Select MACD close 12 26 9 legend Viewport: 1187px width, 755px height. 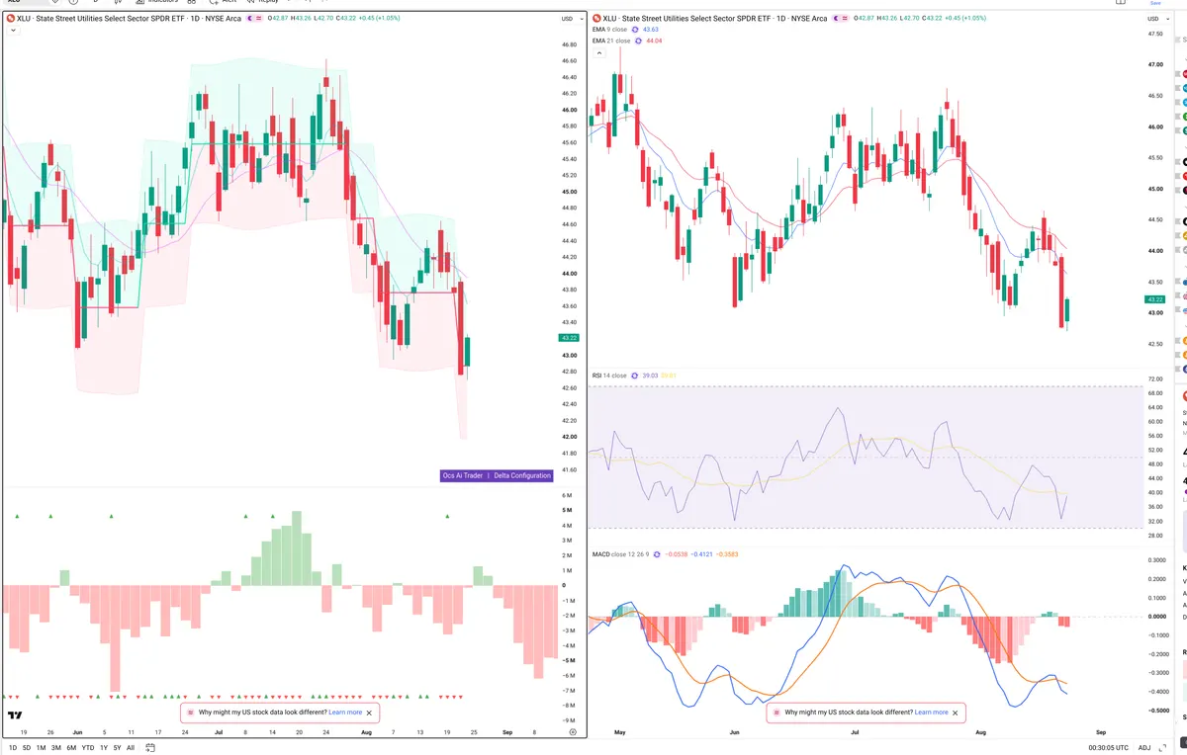click(x=619, y=554)
